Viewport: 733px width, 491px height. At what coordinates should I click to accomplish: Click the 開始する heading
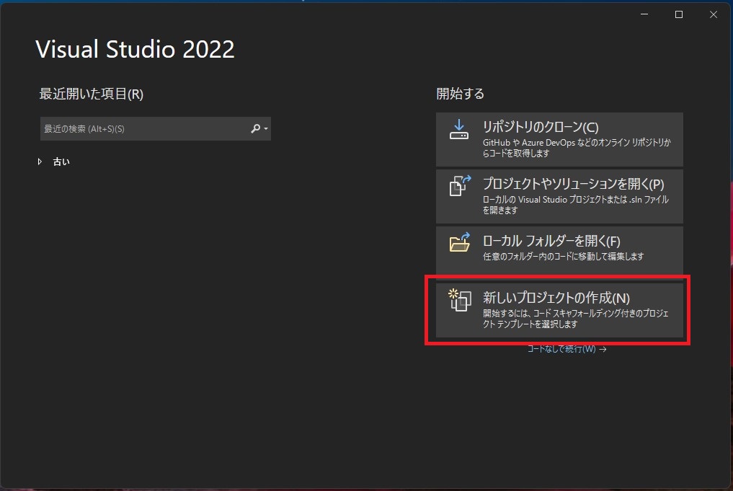[x=460, y=94]
